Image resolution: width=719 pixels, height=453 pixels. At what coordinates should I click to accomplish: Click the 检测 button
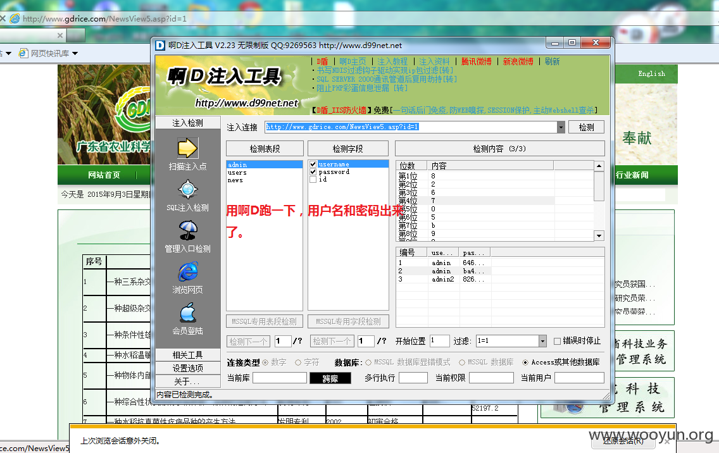tap(587, 127)
